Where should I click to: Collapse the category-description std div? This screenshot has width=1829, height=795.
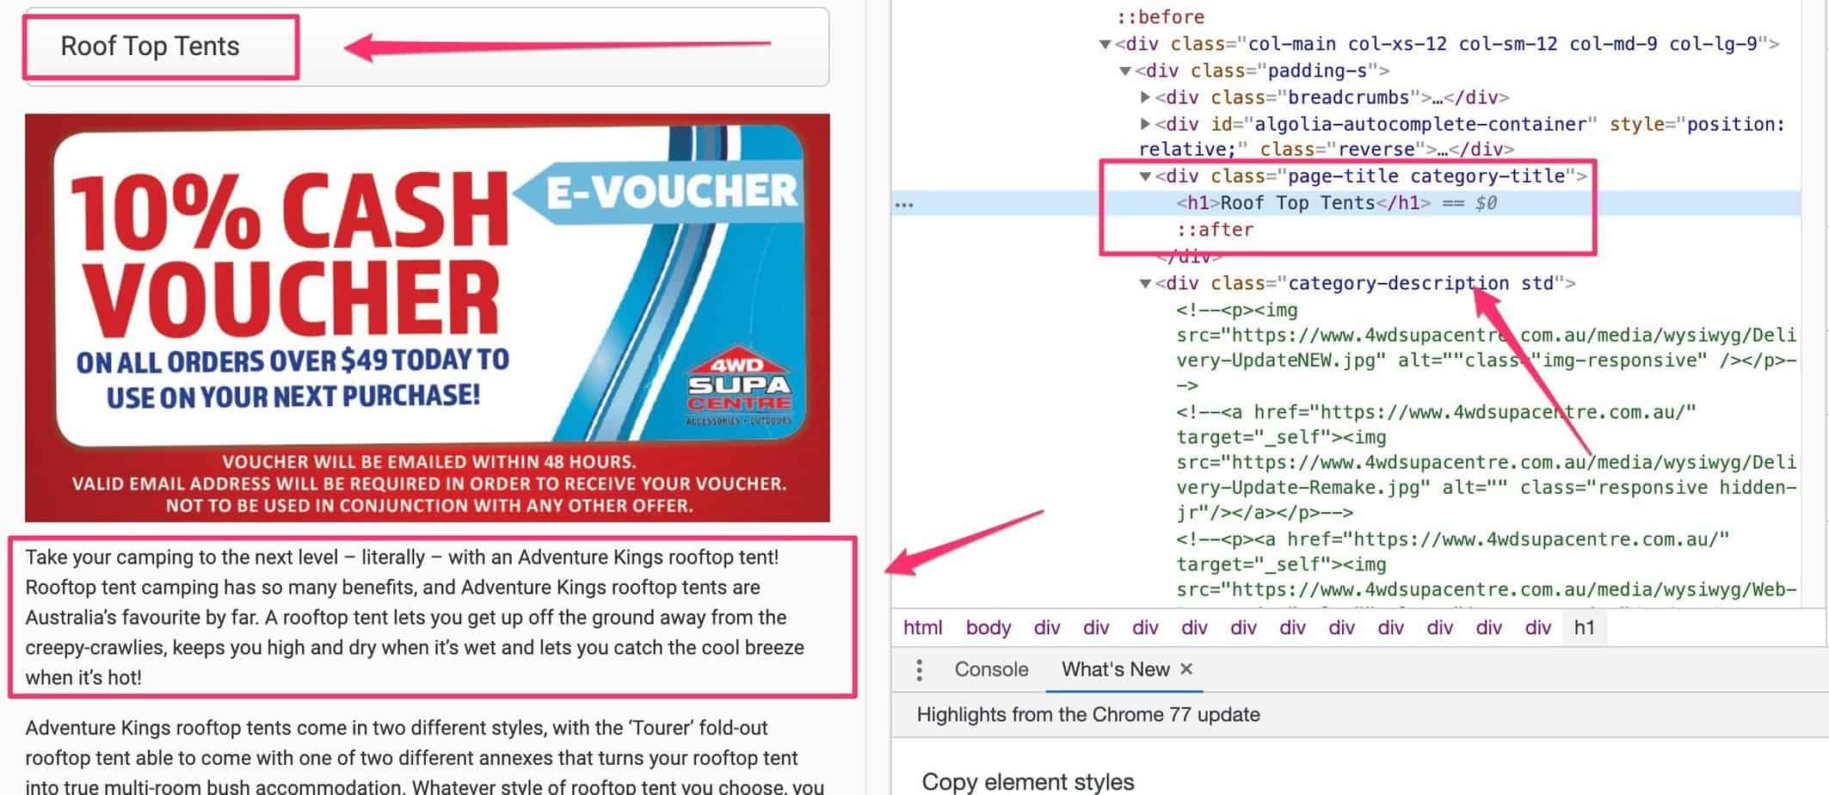(x=1145, y=283)
